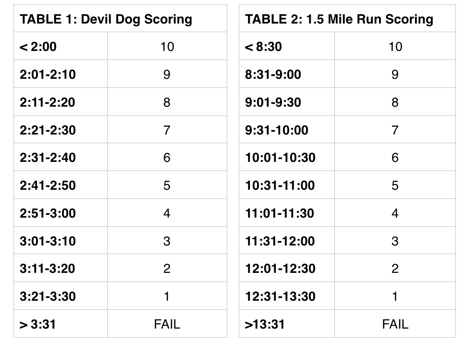Select the "< 8:30" time cell
Viewport: 466px width, 343px height.
click(263, 47)
